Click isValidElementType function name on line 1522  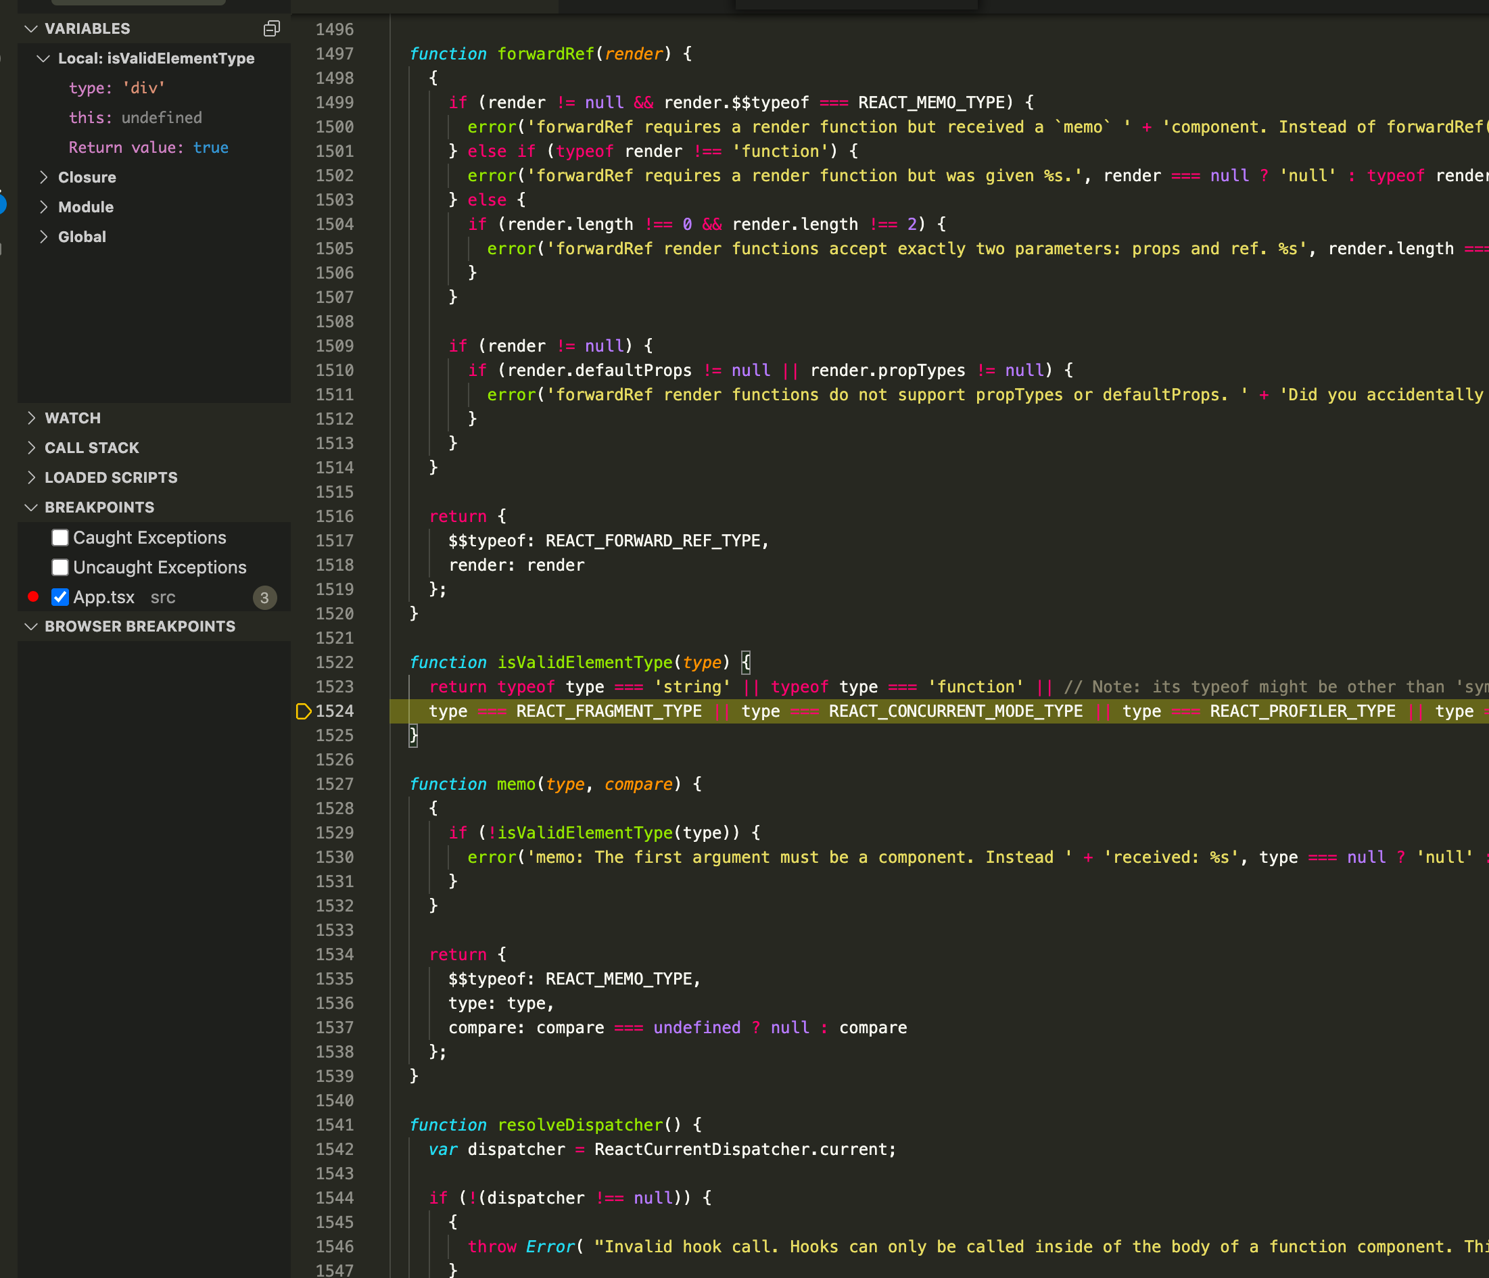click(x=585, y=662)
